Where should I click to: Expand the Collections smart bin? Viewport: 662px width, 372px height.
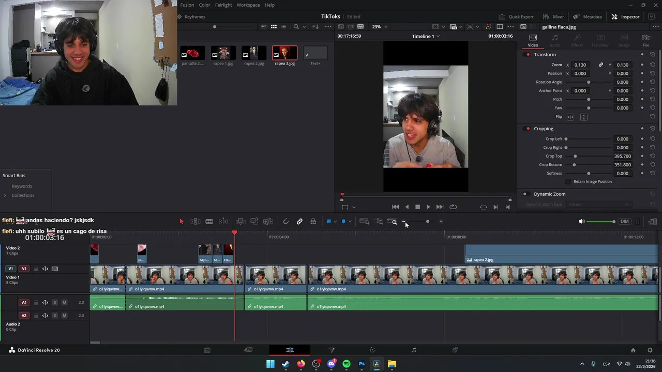click(x=5, y=195)
